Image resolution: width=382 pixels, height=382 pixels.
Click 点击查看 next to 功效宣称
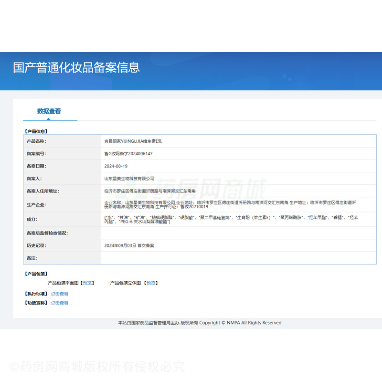[60, 303]
